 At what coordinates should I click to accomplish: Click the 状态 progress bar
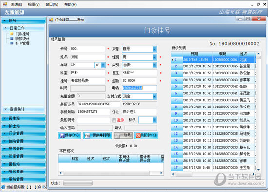tap(78, 183)
